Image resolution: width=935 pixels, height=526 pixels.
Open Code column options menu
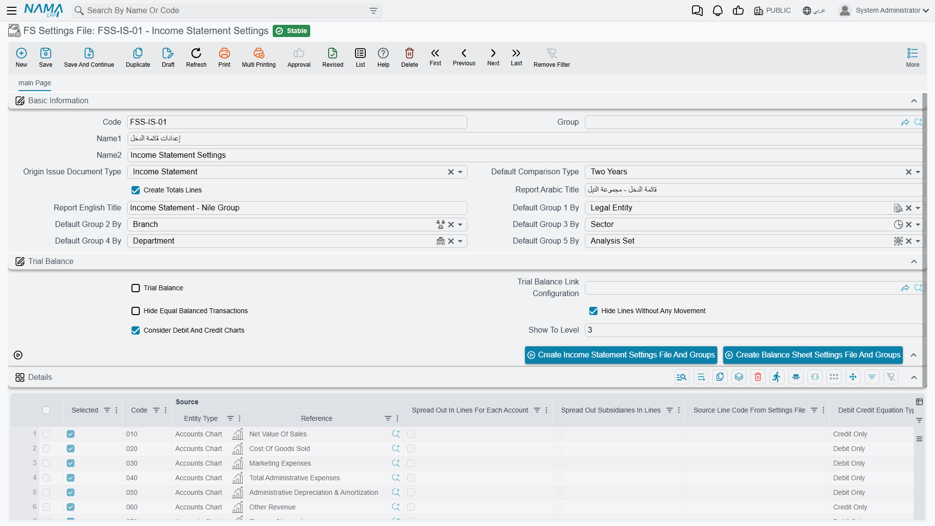[166, 410]
